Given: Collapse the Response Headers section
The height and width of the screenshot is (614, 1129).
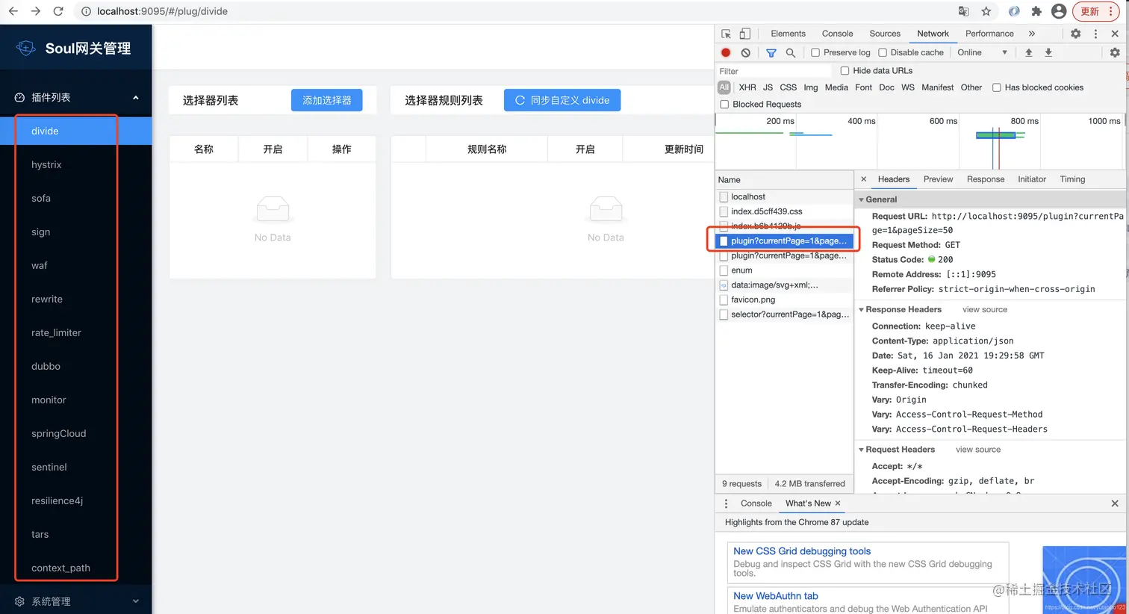Looking at the screenshot, I should point(861,310).
